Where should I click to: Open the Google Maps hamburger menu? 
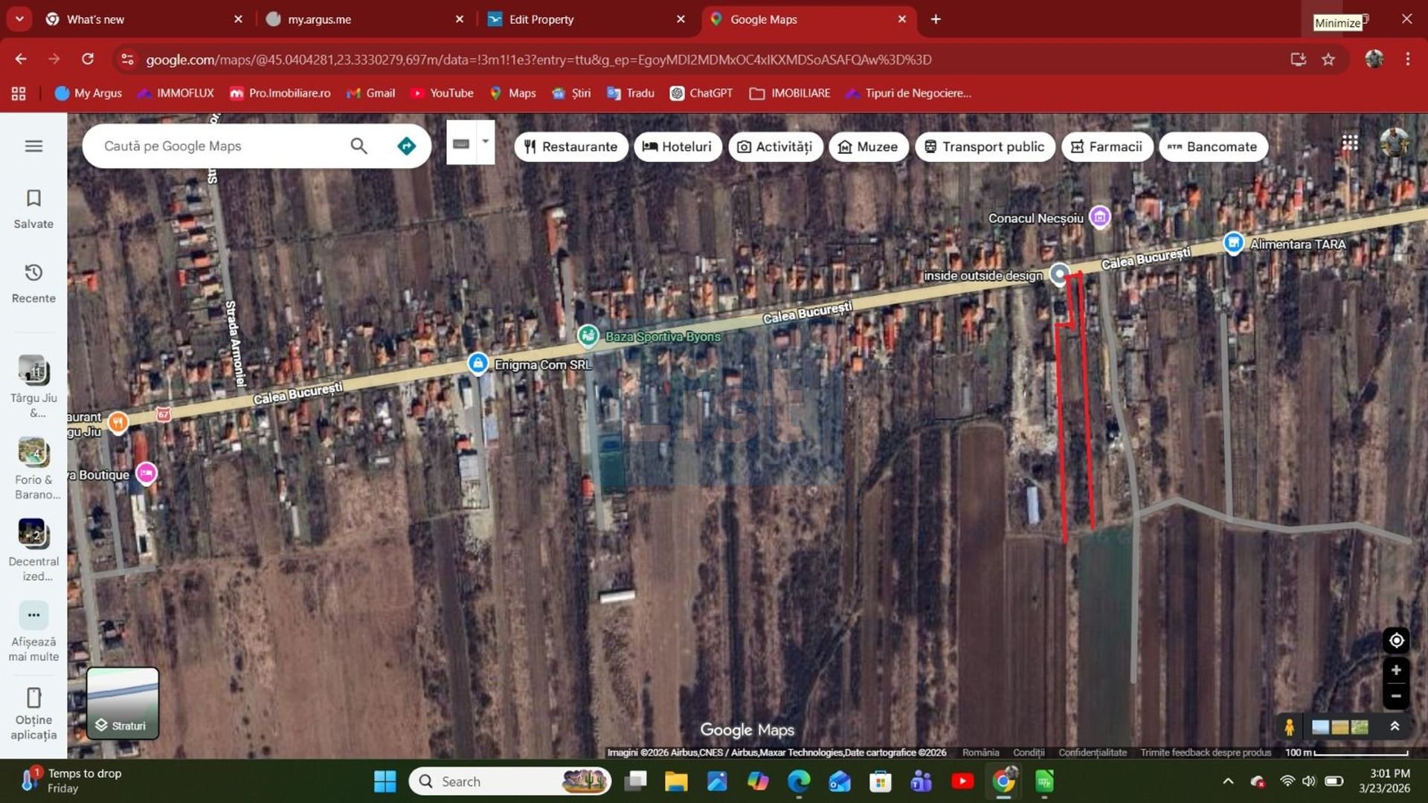(33, 146)
